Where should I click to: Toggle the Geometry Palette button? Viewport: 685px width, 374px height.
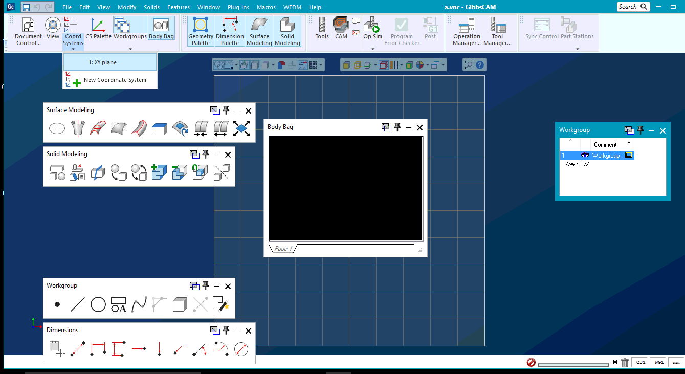[201, 32]
